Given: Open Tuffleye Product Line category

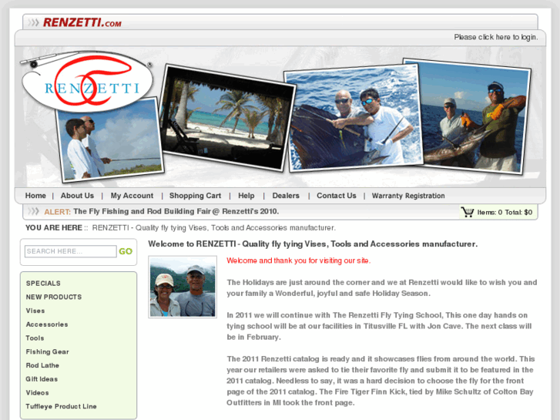Looking at the screenshot, I should click(x=61, y=406).
